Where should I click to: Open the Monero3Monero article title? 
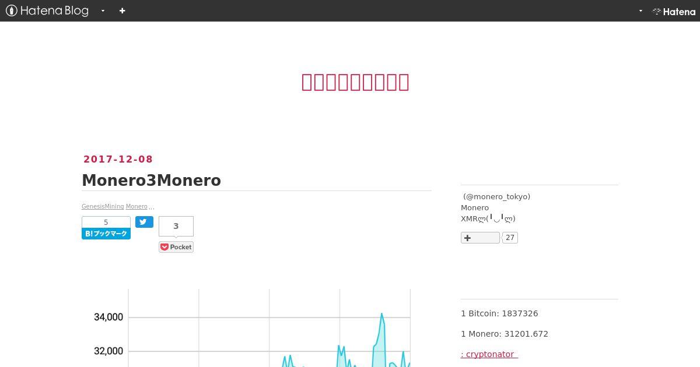coord(151,181)
